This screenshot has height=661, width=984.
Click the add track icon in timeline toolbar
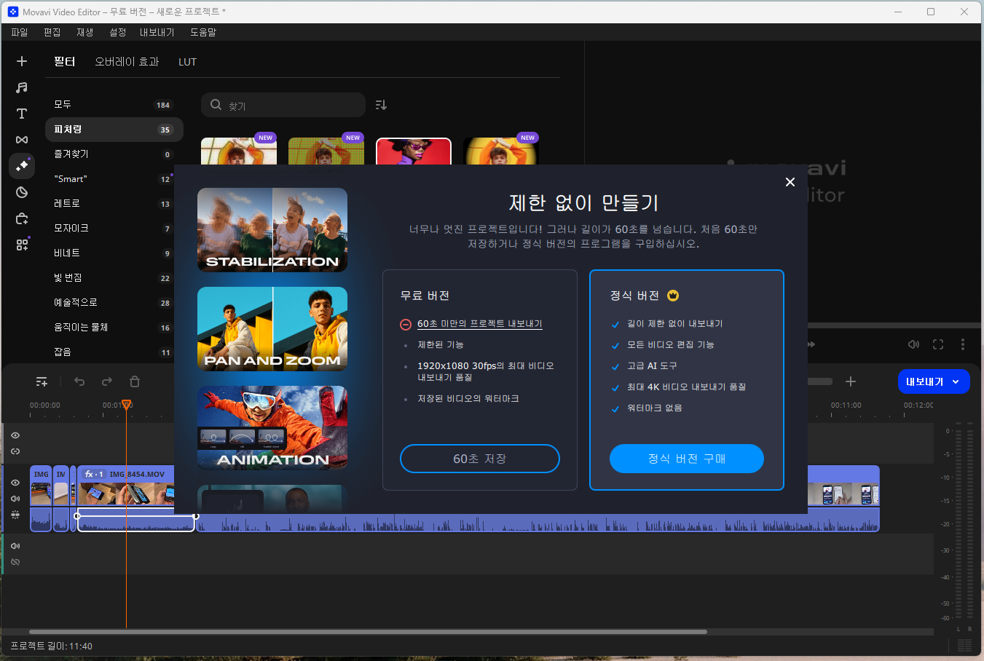point(42,381)
